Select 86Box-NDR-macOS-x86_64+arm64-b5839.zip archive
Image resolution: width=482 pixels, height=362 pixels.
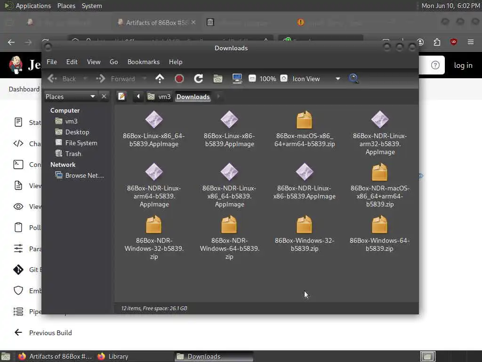click(380, 185)
